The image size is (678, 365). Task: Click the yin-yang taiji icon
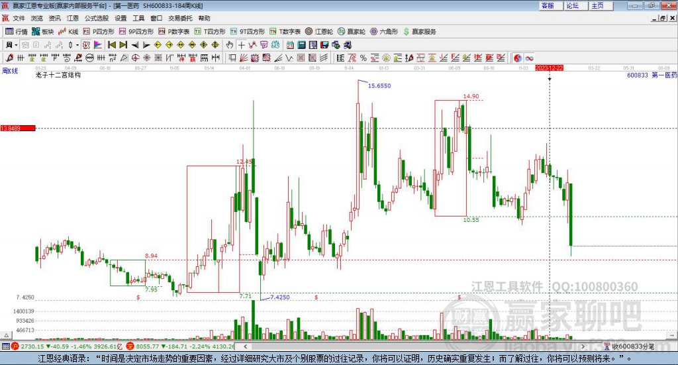(518, 58)
